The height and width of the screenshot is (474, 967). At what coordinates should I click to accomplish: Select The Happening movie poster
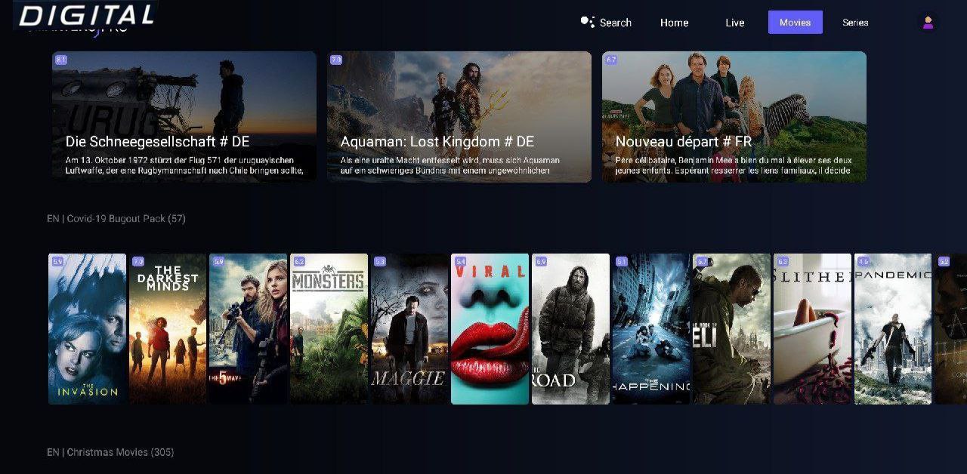pos(651,329)
